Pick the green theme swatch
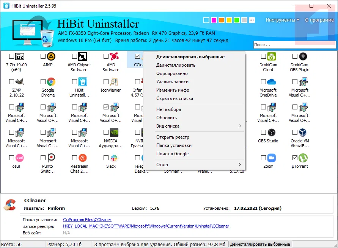This screenshot has height=248, width=338. point(237,20)
